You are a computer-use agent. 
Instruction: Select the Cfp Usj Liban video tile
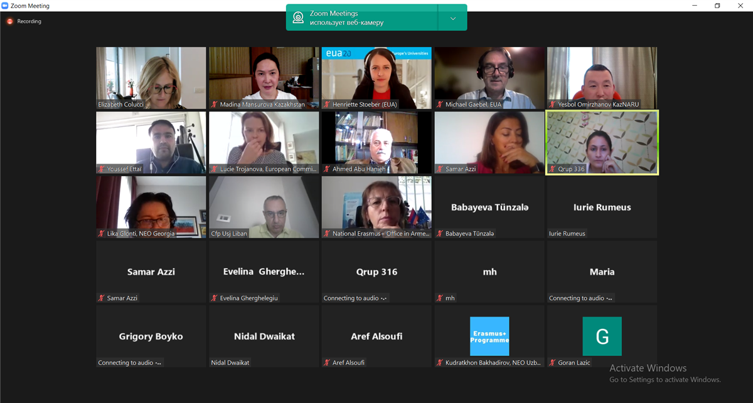click(x=264, y=207)
